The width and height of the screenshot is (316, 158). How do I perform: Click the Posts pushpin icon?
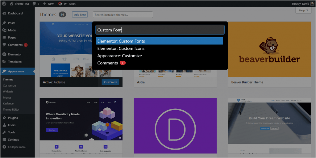[x=4, y=23]
